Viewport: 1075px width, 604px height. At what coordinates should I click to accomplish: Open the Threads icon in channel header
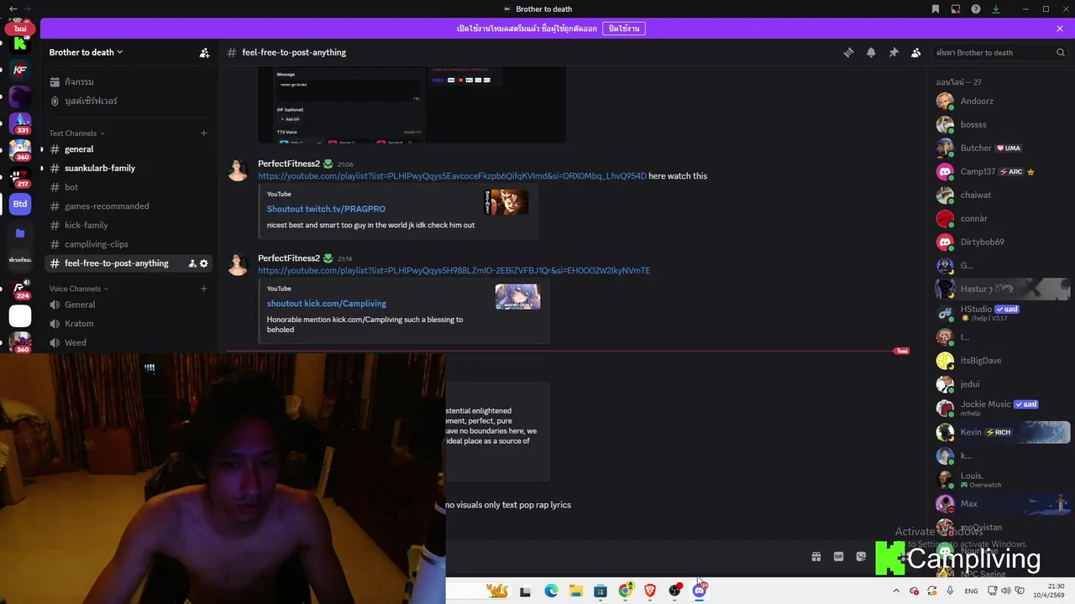pyautogui.click(x=848, y=52)
